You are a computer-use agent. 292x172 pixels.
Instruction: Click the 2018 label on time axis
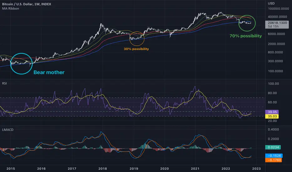pyautogui.click(x=103, y=169)
